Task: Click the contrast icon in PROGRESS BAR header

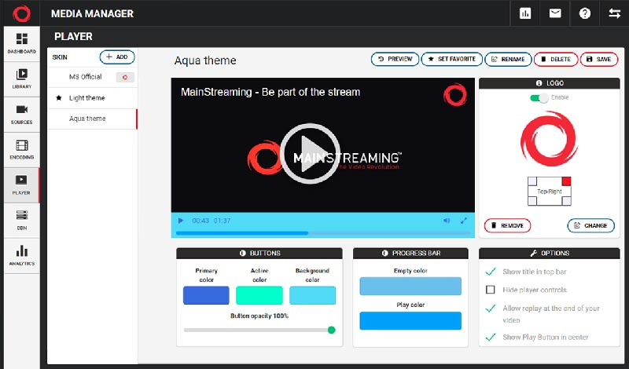Action: 384,254
